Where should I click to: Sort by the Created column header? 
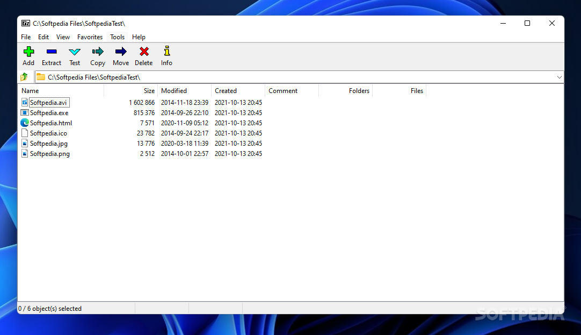tap(238, 91)
